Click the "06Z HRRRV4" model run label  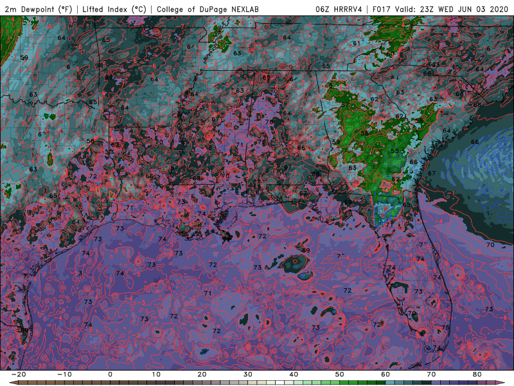coord(339,9)
